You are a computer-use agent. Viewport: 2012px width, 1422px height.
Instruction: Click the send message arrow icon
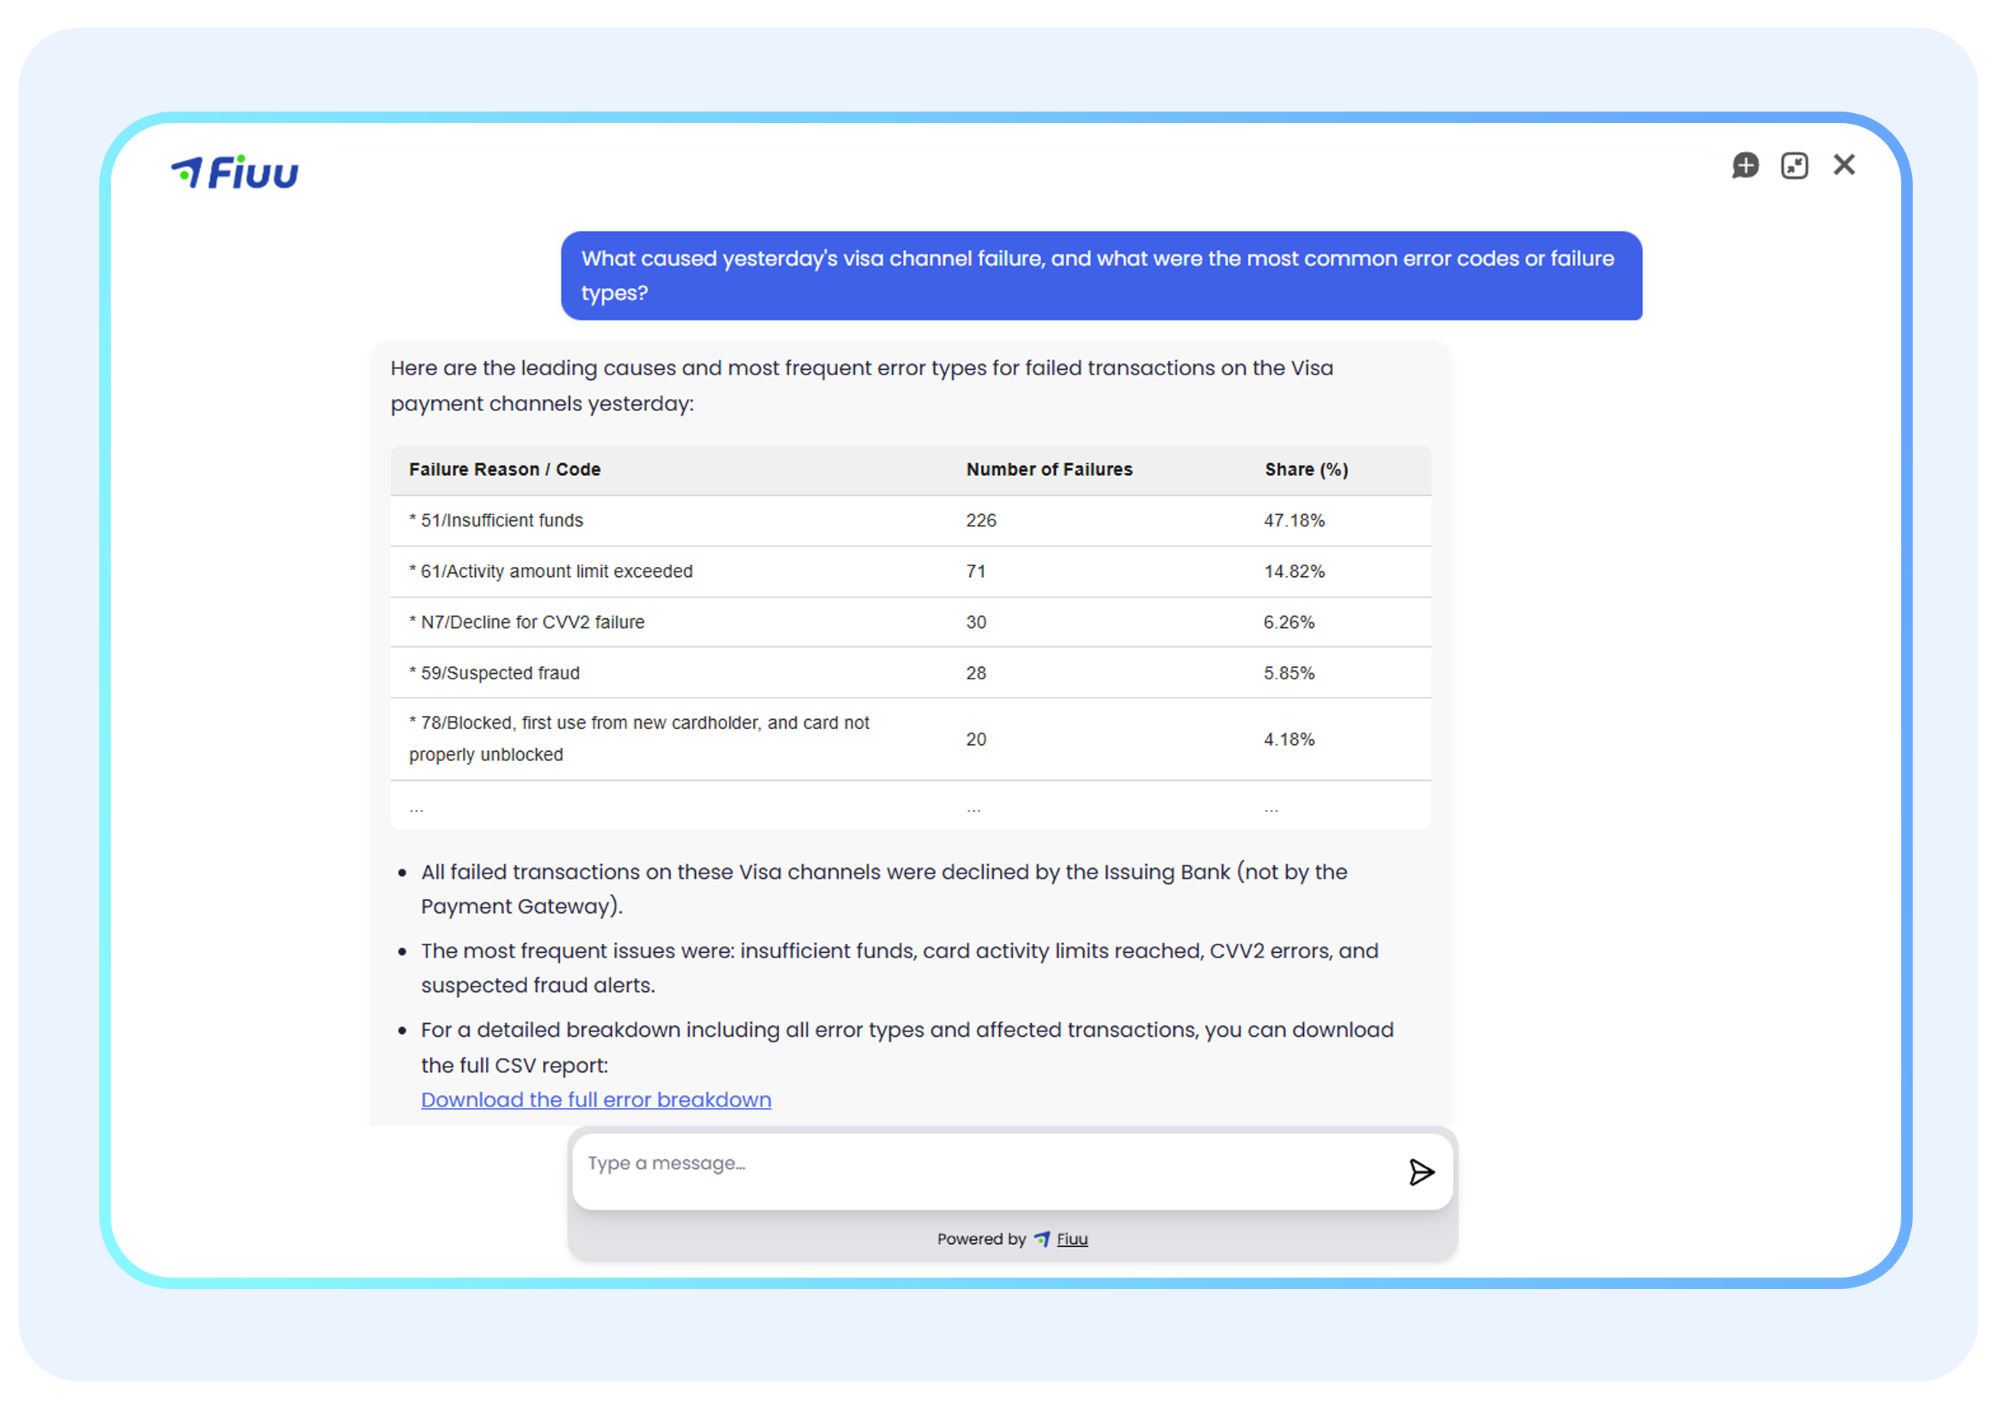(1421, 1172)
